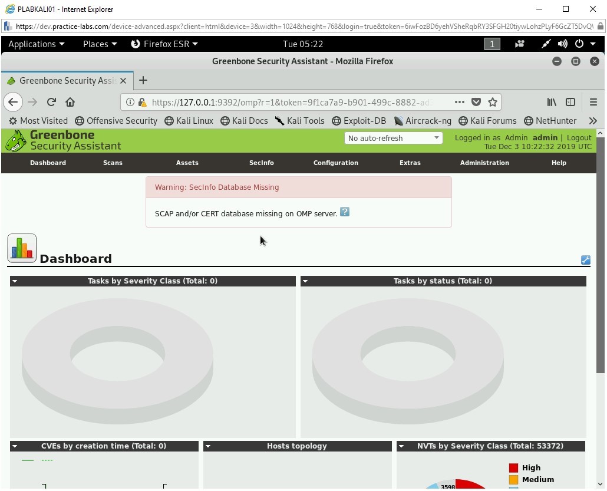Image resolution: width=607 pixels, height=491 pixels.
Task: Open the Assets menu
Action: pyautogui.click(x=187, y=163)
